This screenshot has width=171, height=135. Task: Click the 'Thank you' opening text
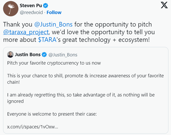coord(18,24)
